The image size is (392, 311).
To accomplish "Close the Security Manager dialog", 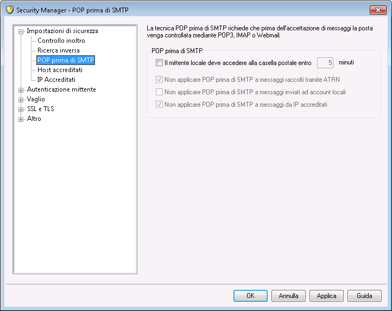I will [x=378, y=10].
